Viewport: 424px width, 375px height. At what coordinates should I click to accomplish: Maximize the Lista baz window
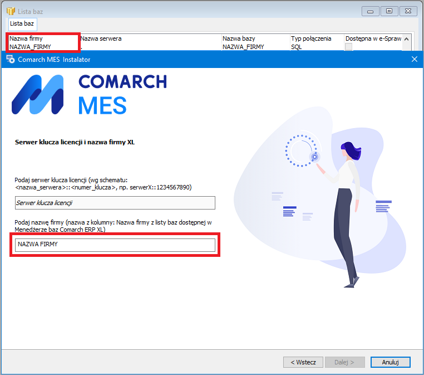pos(389,11)
